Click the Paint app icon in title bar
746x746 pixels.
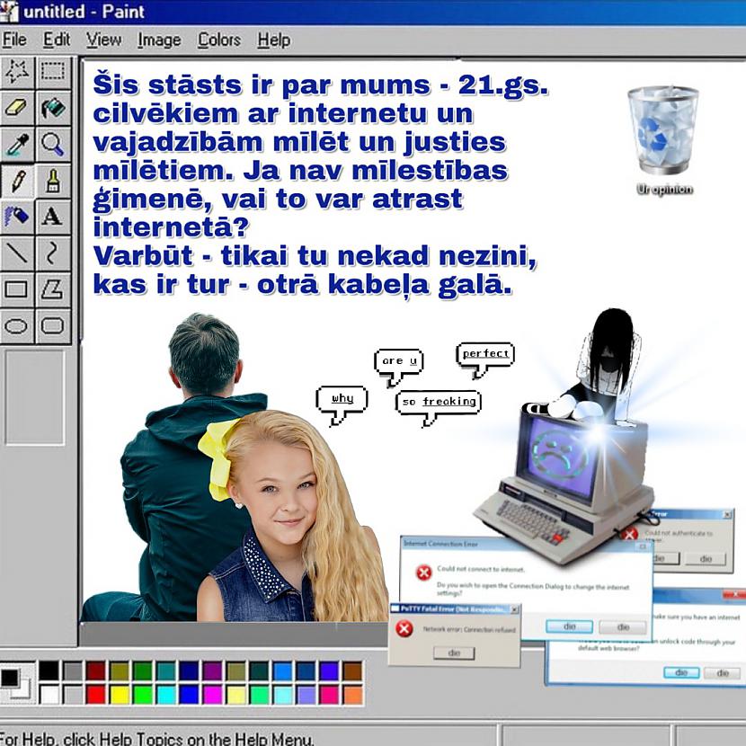click(x=9, y=12)
